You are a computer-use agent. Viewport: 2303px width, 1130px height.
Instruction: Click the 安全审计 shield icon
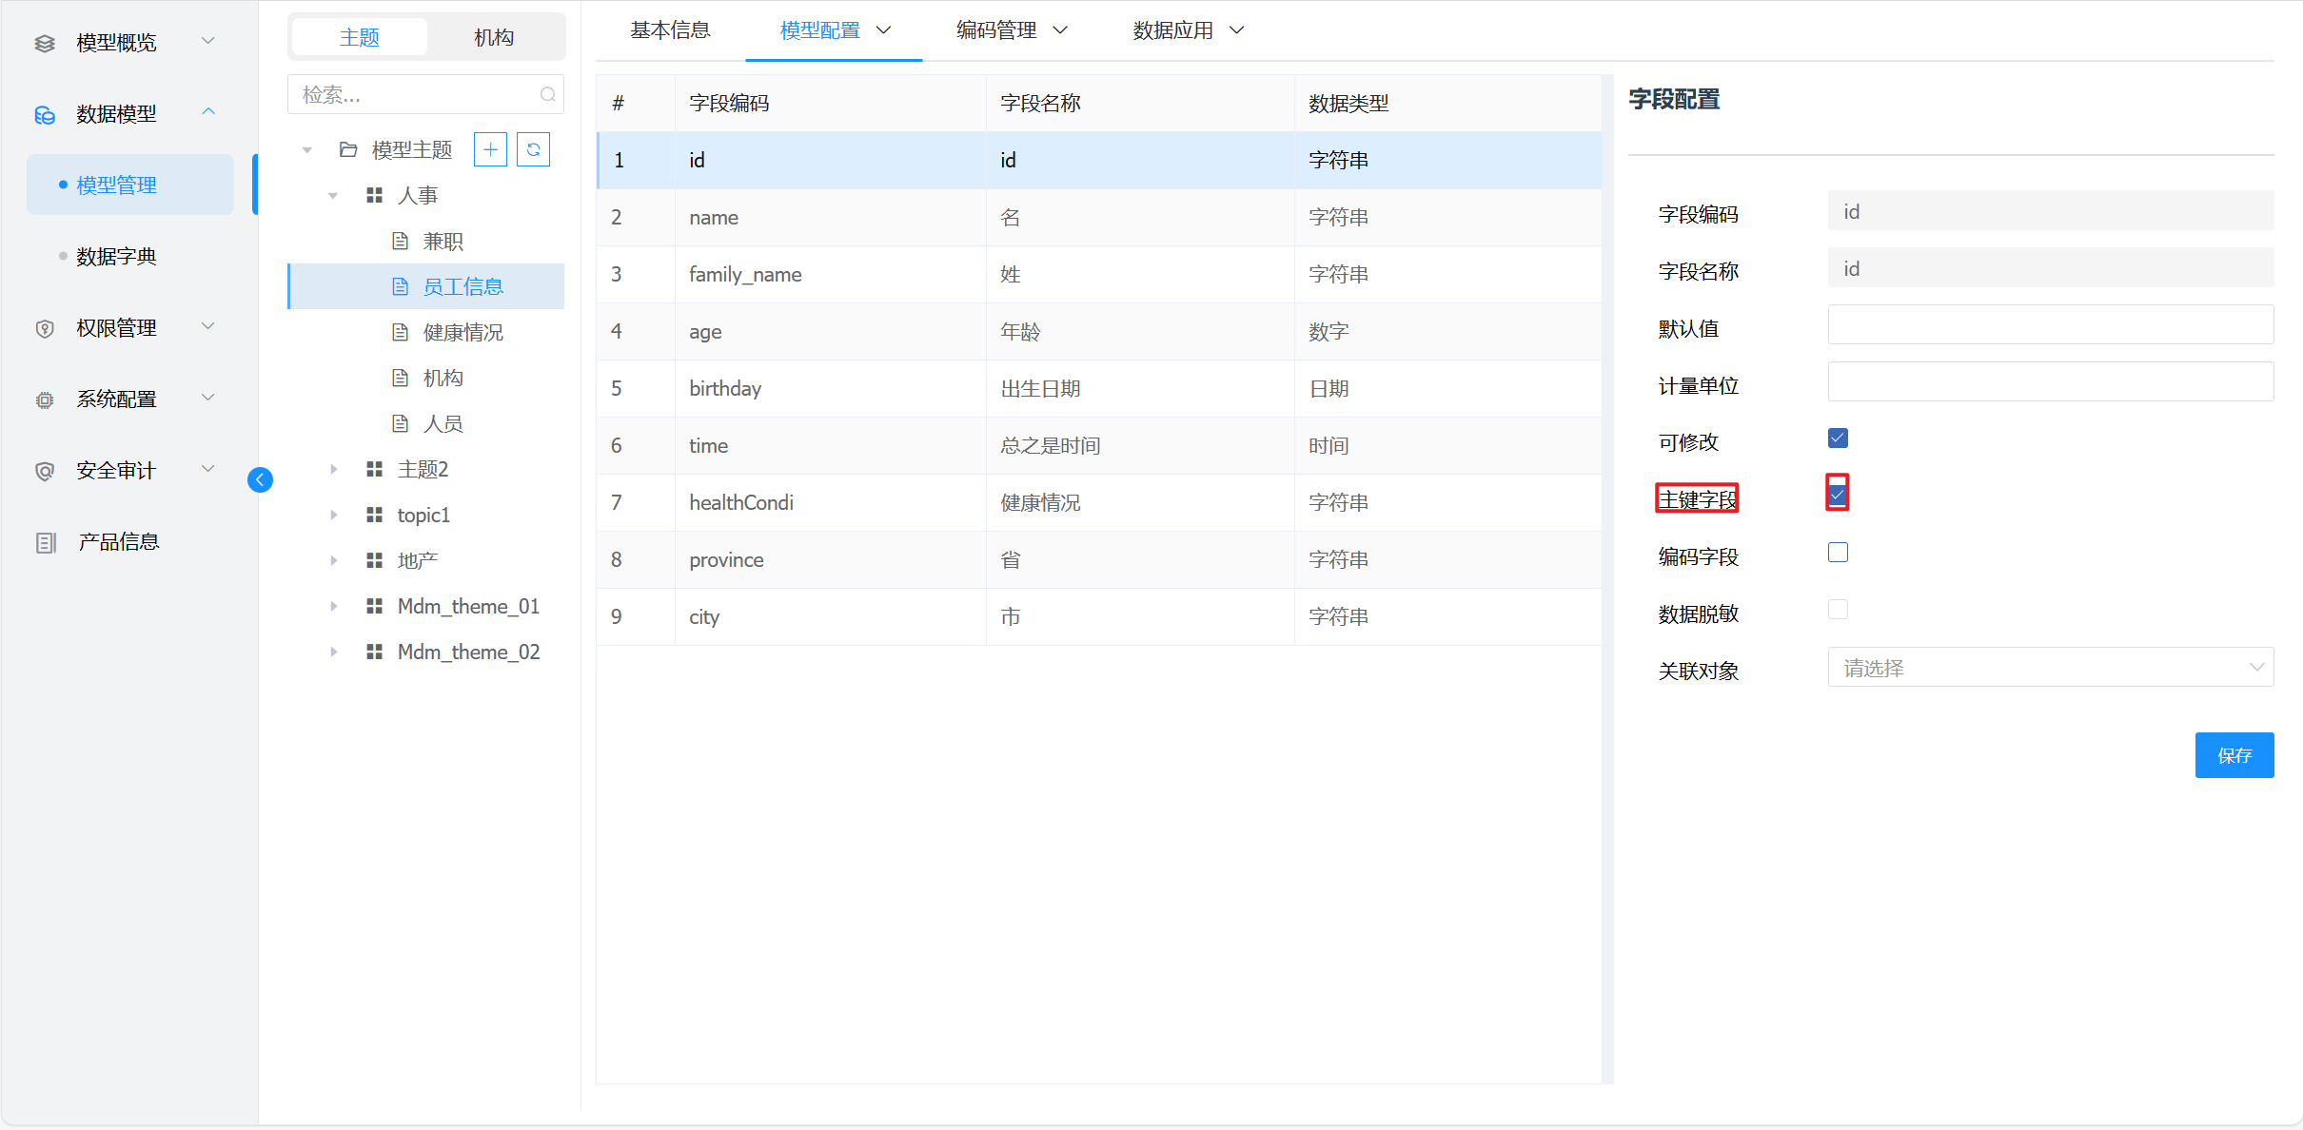pos(45,471)
